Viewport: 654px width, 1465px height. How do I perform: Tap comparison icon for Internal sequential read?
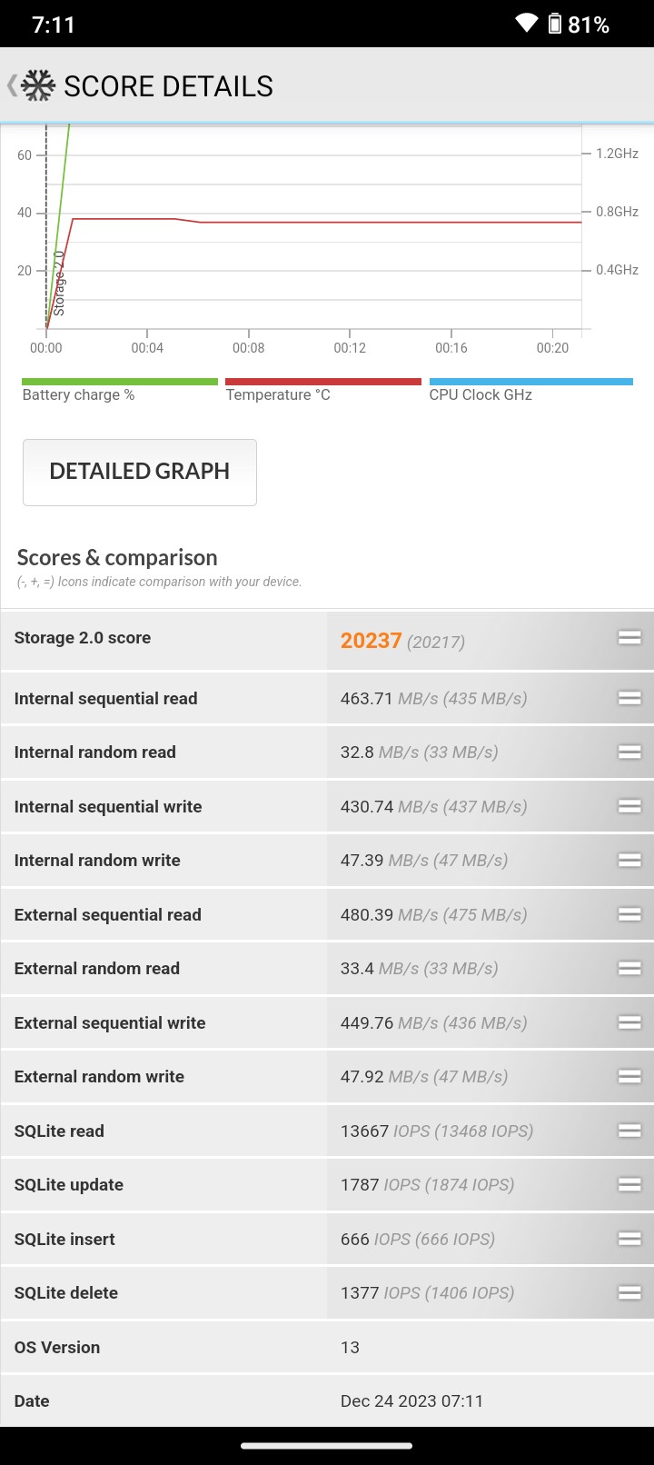(629, 698)
